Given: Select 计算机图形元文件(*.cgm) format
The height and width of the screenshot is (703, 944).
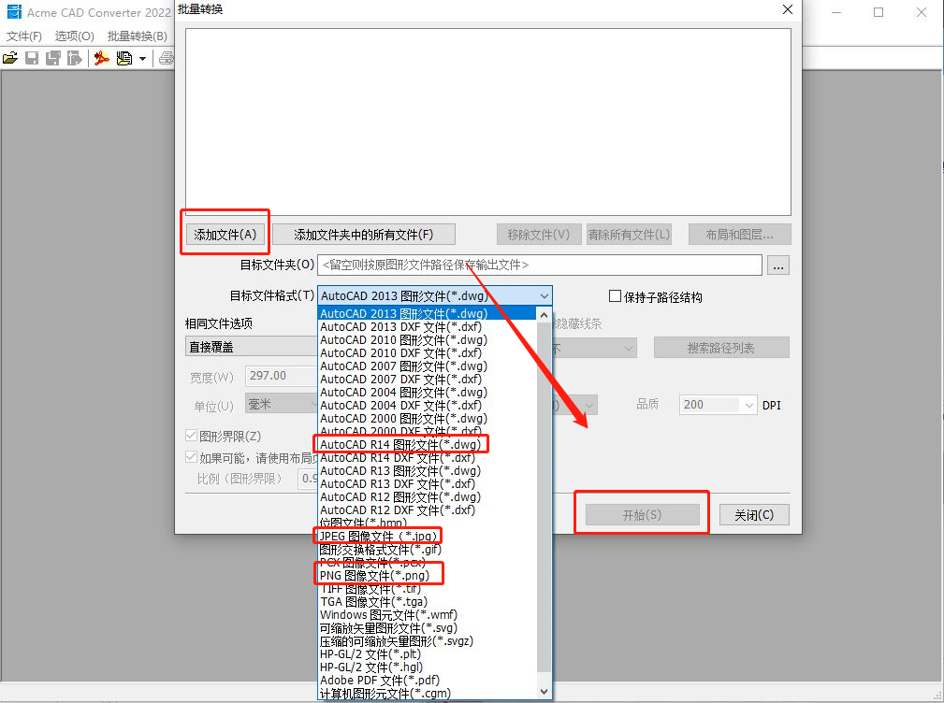Looking at the screenshot, I should click(427, 694).
